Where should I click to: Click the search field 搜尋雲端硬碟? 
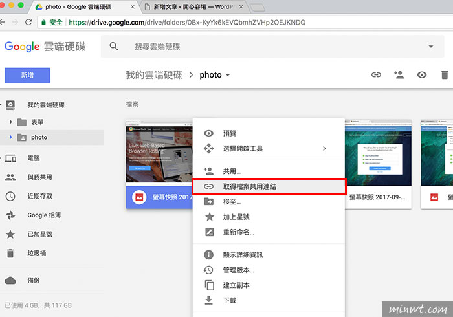coord(272,47)
